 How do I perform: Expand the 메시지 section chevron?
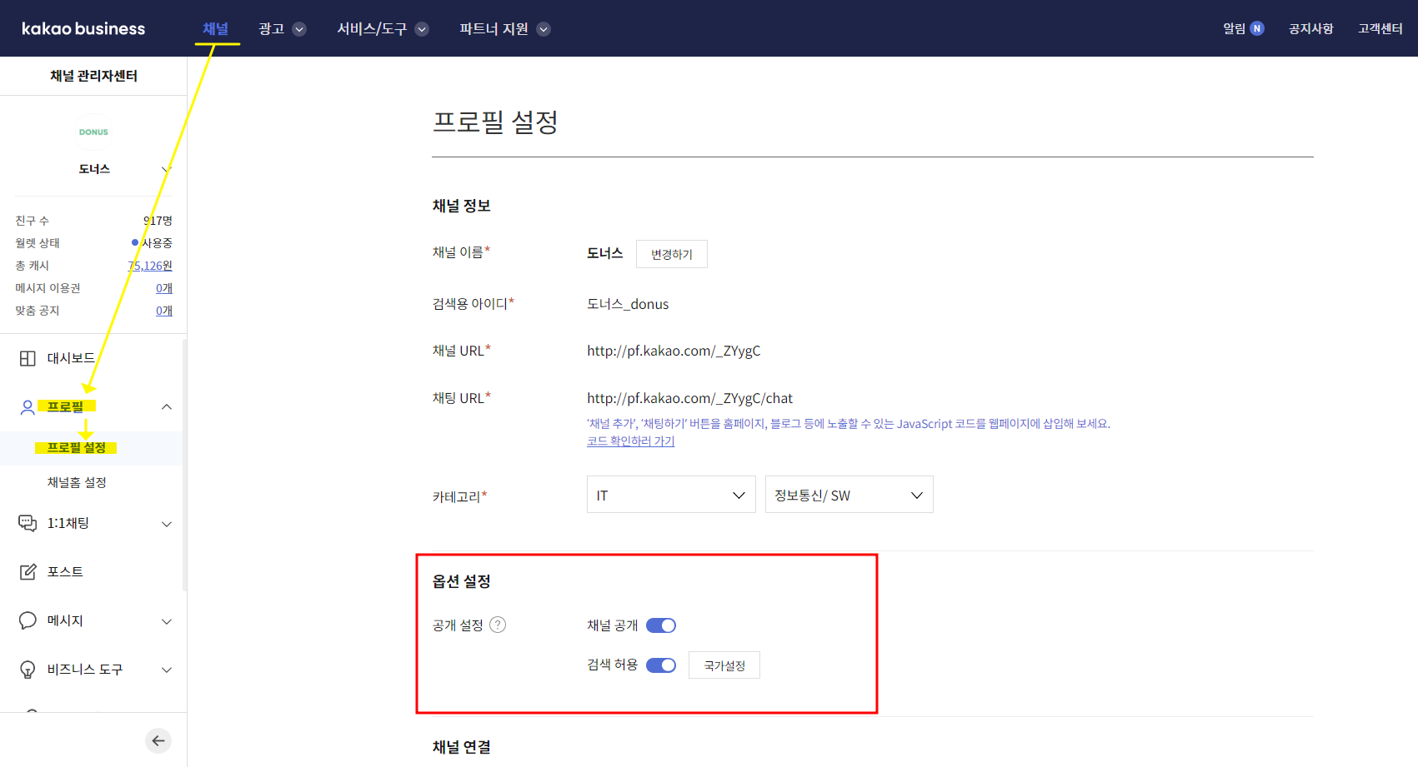point(167,621)
